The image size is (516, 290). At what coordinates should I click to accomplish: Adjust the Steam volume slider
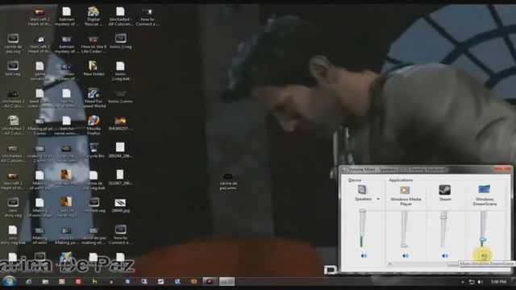(443, 217)
